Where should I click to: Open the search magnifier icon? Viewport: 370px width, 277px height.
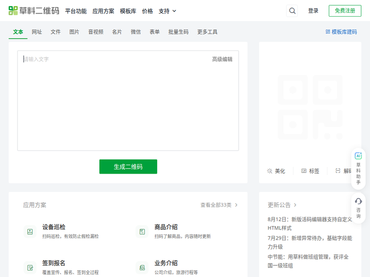tap(292, 11)
